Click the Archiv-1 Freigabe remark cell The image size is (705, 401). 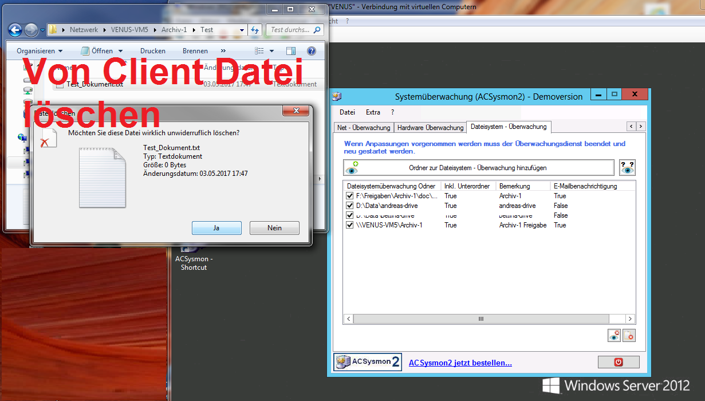click(x=523, y=225)
